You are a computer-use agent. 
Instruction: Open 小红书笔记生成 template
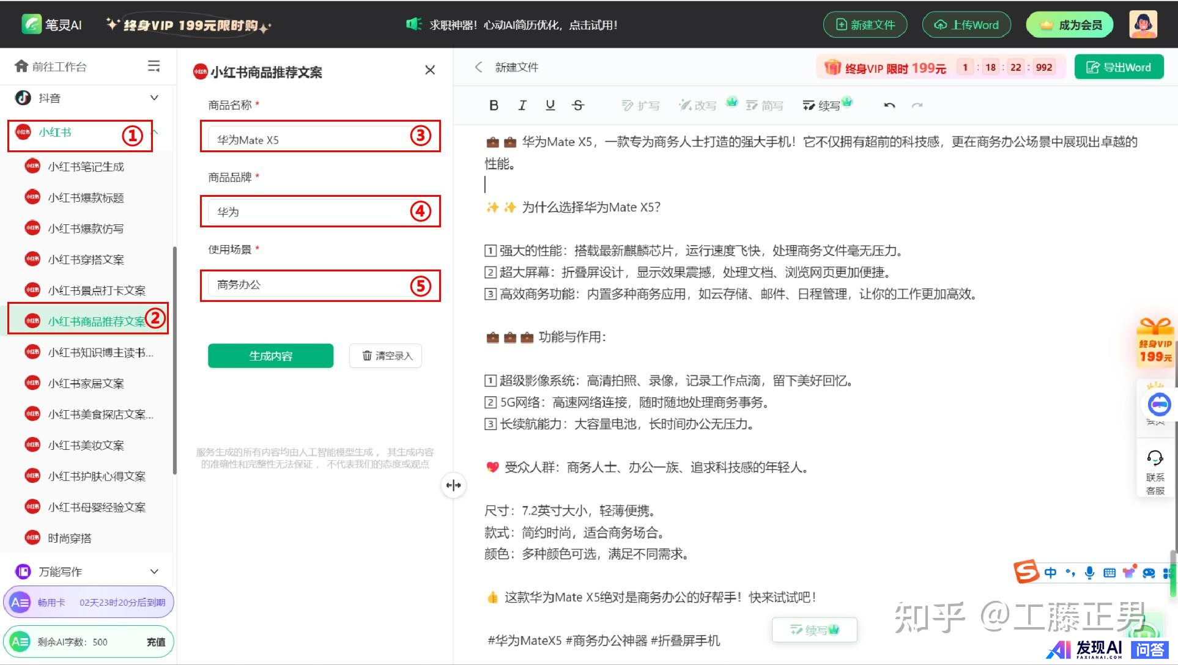click(x=86, y=166)
